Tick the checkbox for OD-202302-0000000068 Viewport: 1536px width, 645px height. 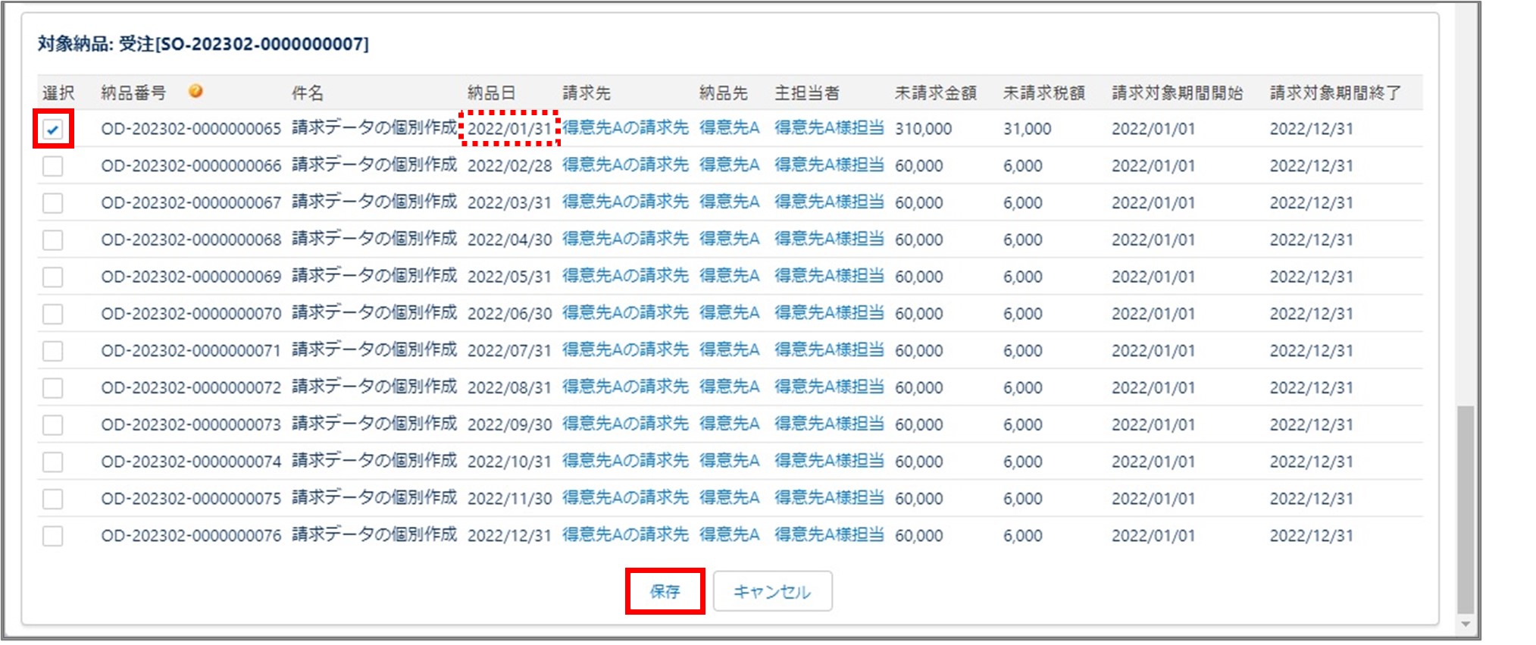pyautogui.click(x=53, y=240)
